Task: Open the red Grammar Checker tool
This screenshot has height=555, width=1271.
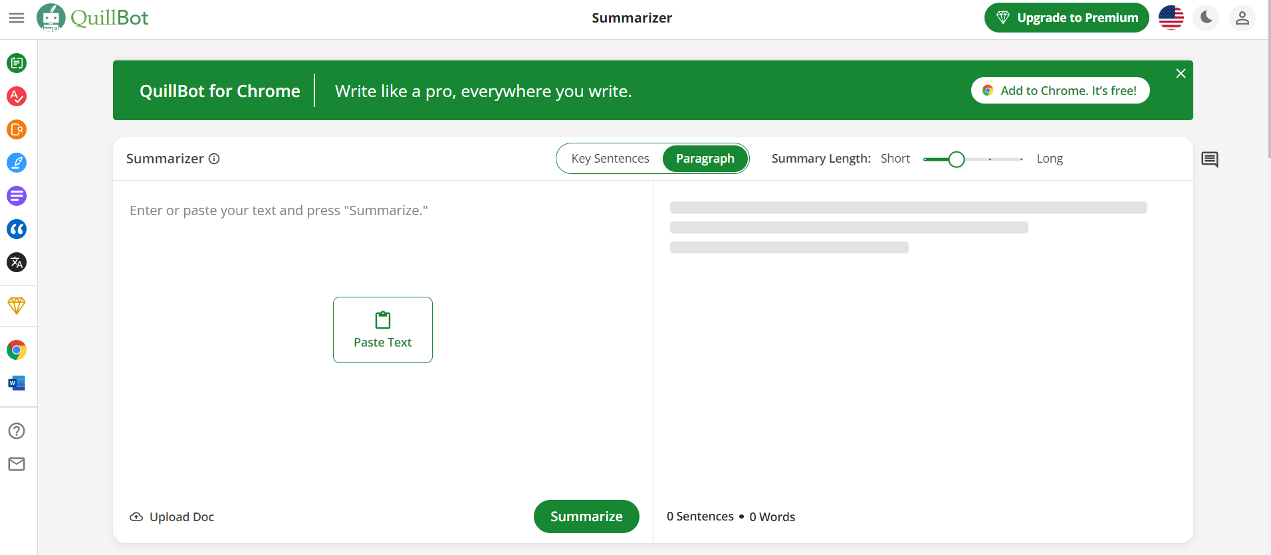Action: pos(17,96)
